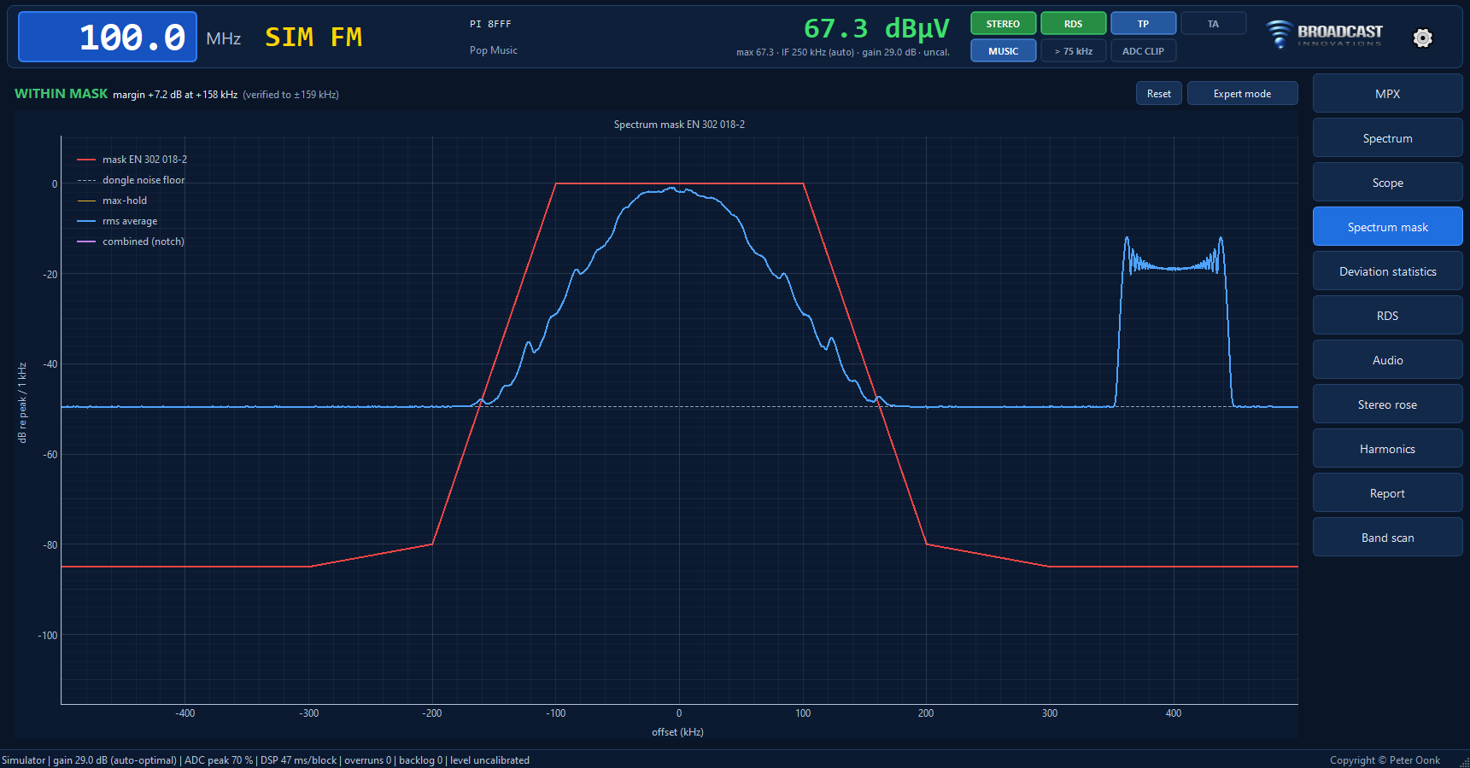Click legend entry combined (notch)
The height and width of the screenshot is (768, 1470).
(x=131, y=241)
